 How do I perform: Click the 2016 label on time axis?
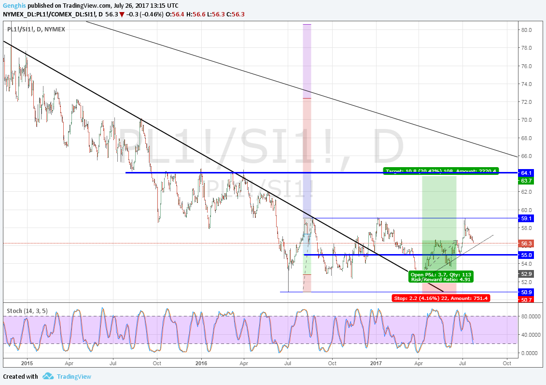pyautogui.click(x=201, y=363)
